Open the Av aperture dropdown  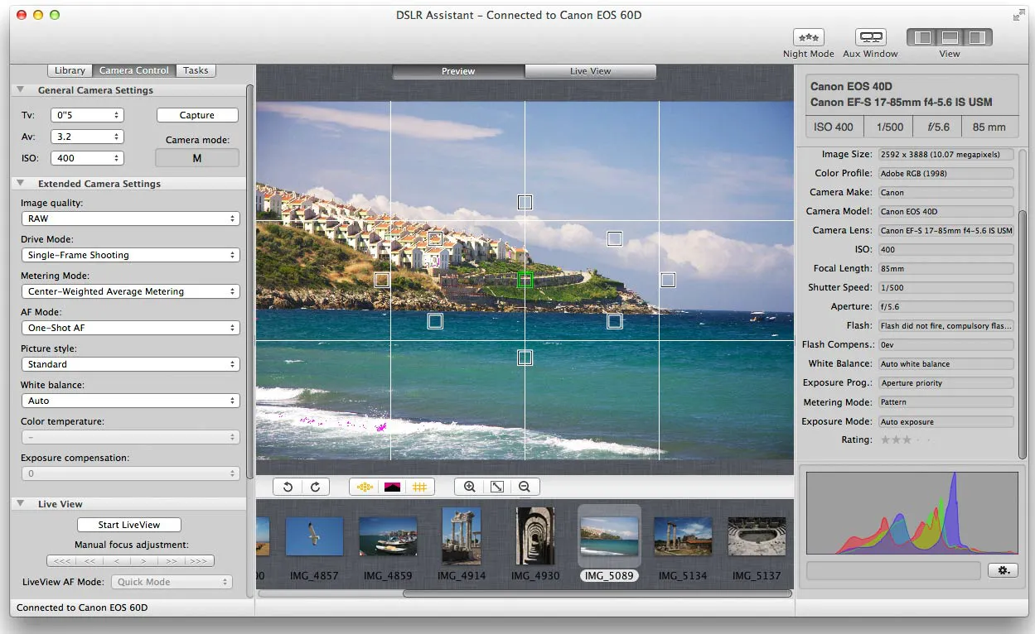coord(87,137)
